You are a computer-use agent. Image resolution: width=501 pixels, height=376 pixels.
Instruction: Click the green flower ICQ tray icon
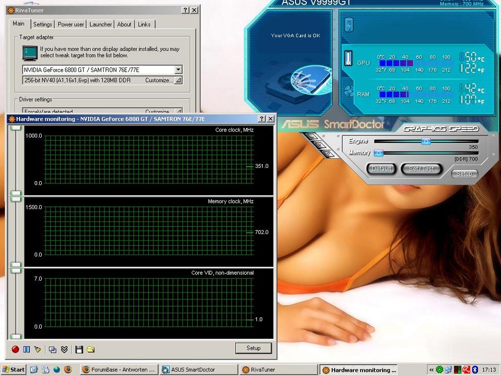[x=440, y=370]
